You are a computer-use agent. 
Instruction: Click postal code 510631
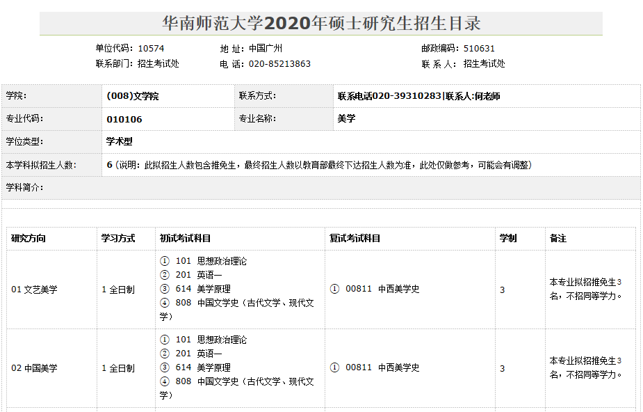pyautogui.click(x=479, y=49)
